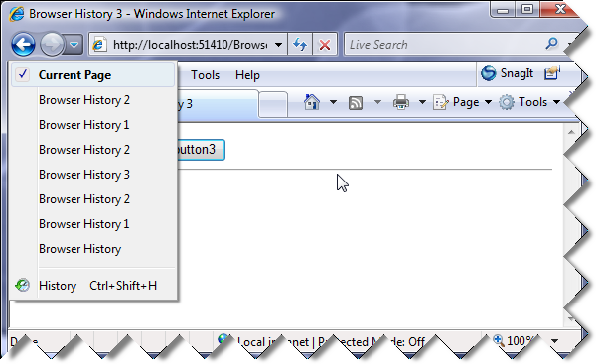This screenshot has width=596, height=364.
Task: Click the Live Search magnifier icon
Action: pos(551,44)
